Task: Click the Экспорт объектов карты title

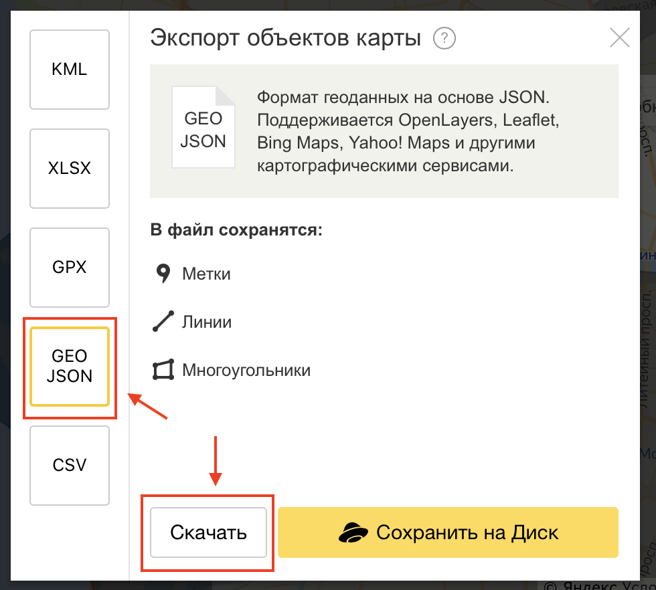Action: pyautogui.click(x=286, y=38)
